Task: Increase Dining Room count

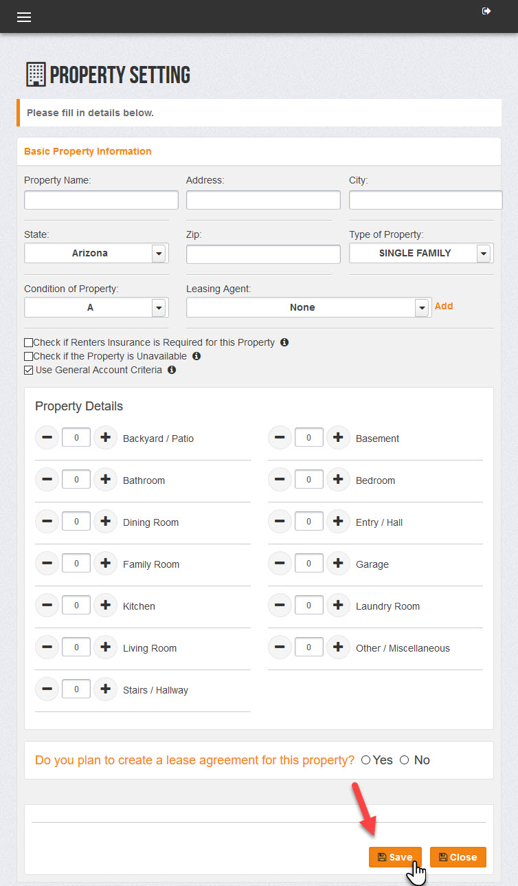Action: click(105, 522)
